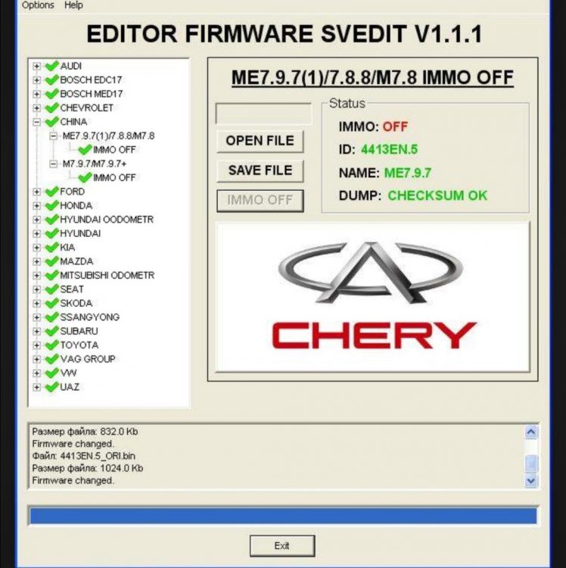Click the blue progress bar
The width and height of the screenshot is (566, 568).
click(x=283, y=516)
